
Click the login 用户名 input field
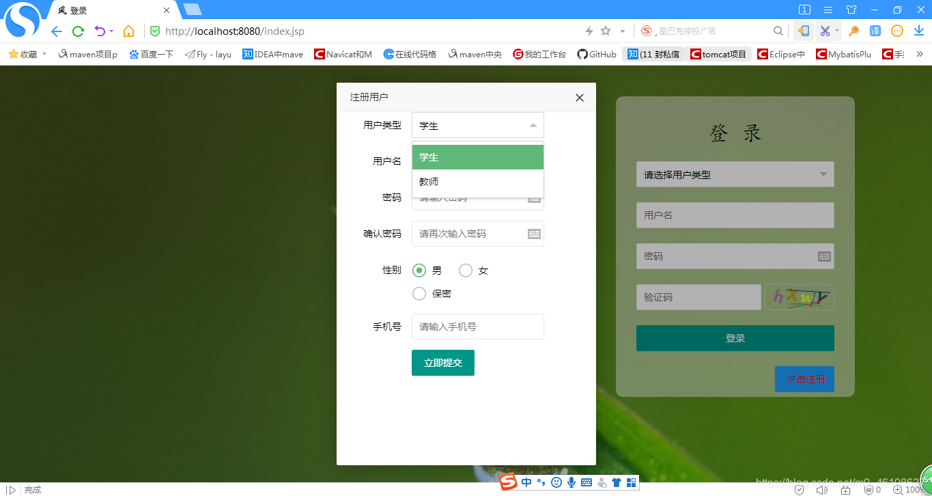(735, 215)
